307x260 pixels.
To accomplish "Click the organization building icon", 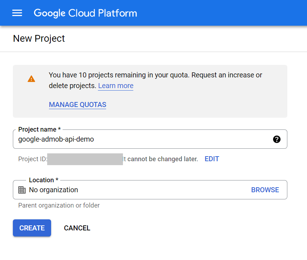I will [22, 190].
